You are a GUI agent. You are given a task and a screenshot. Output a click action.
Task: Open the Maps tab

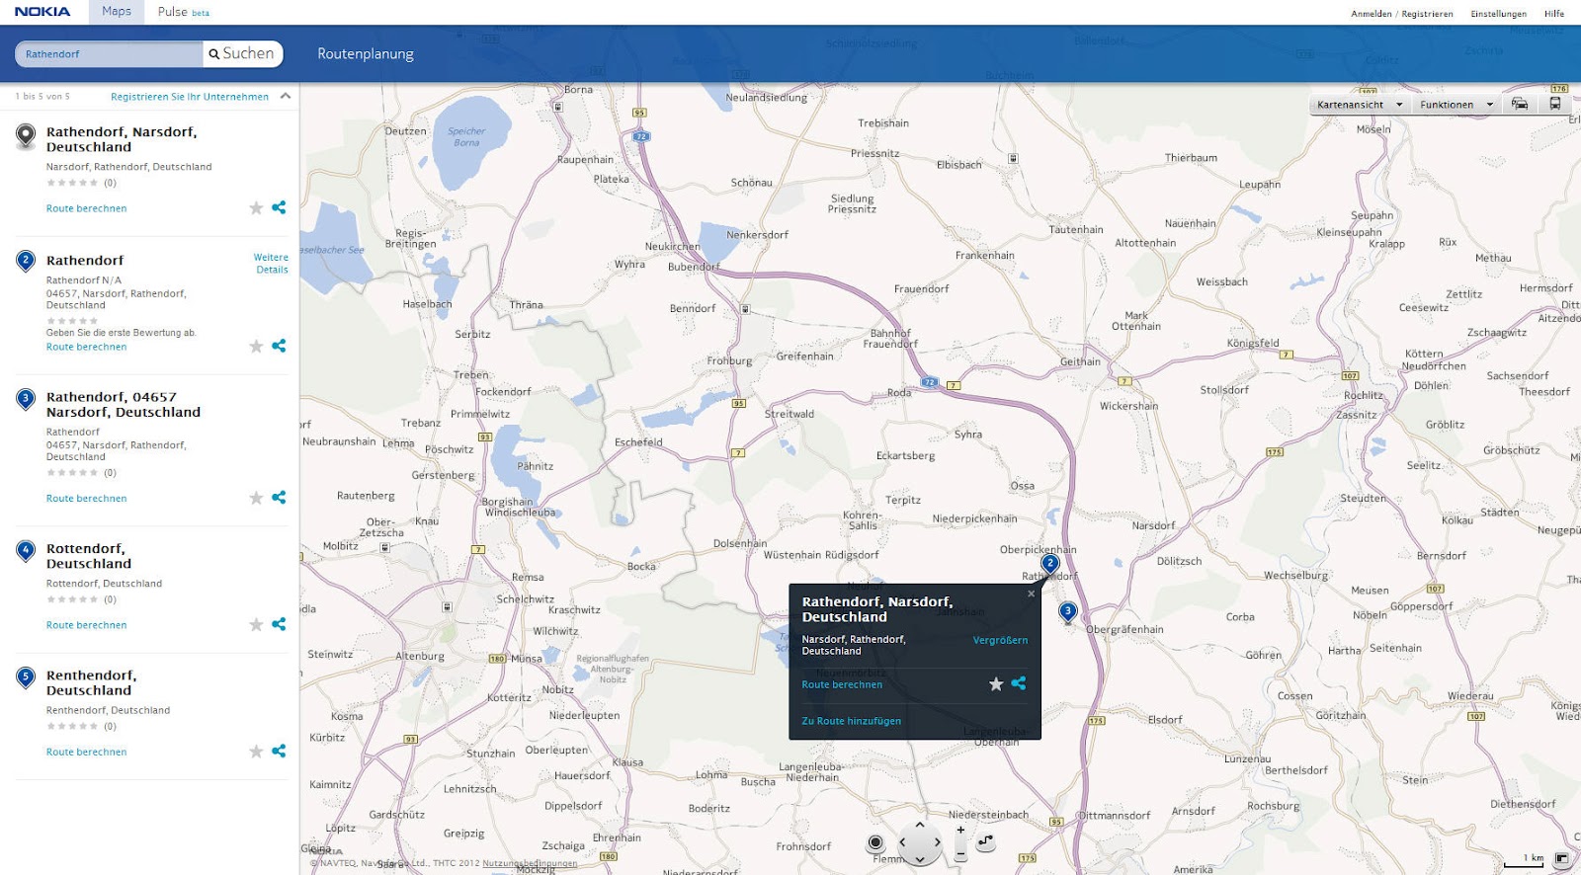click(117, 12)
